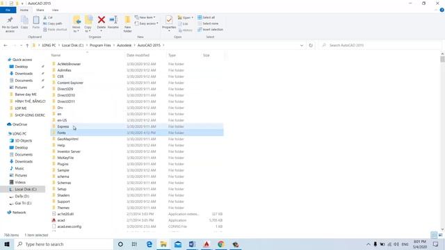Click the Windows Start button
This screenshot has height=250, width=445.
coord(7,244)
